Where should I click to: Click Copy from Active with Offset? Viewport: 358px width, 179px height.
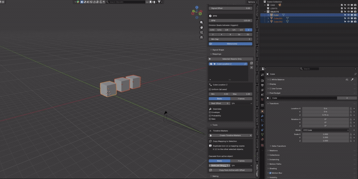click(231, 170)
